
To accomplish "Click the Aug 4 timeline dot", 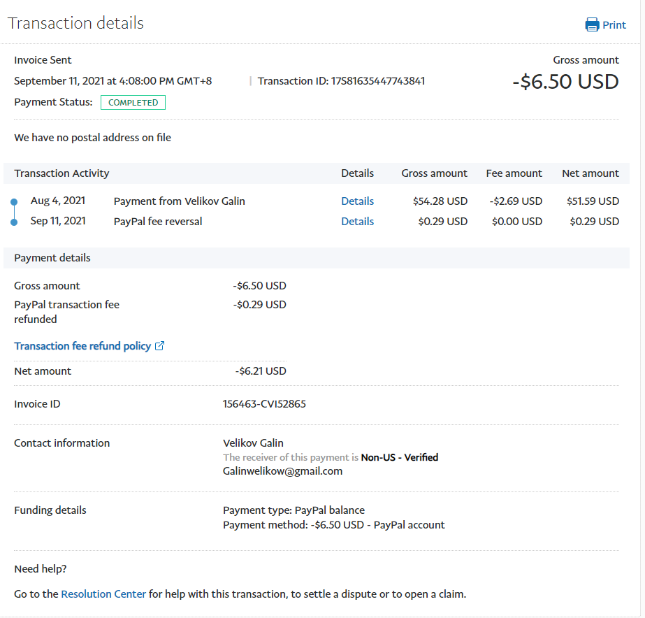I will pyautogui.click(x=13, y=202).
